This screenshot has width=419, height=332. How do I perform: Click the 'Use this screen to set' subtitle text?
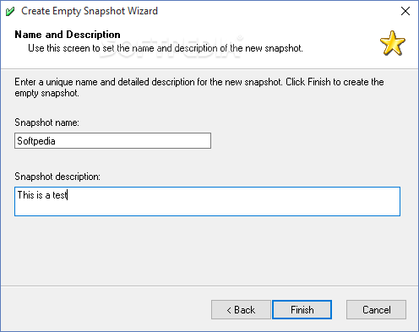[x=166, y=48]
